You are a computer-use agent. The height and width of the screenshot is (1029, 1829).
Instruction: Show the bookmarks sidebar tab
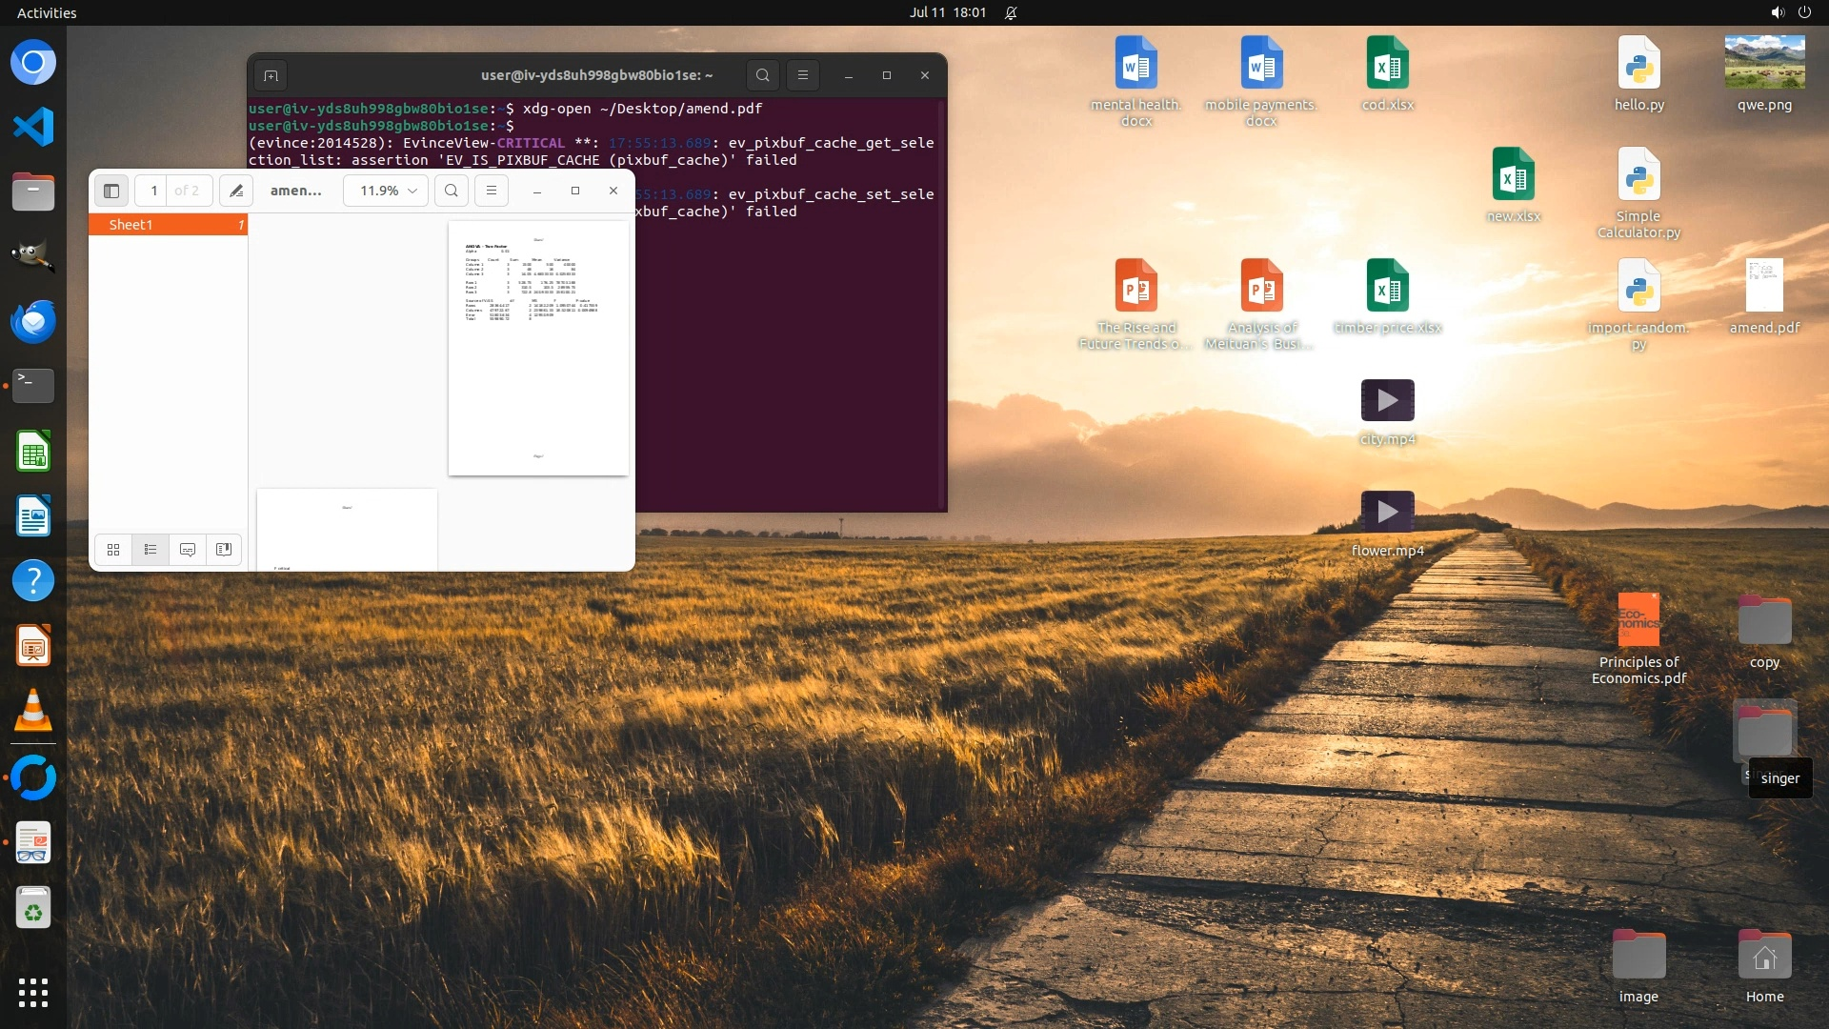pos(224,550)
